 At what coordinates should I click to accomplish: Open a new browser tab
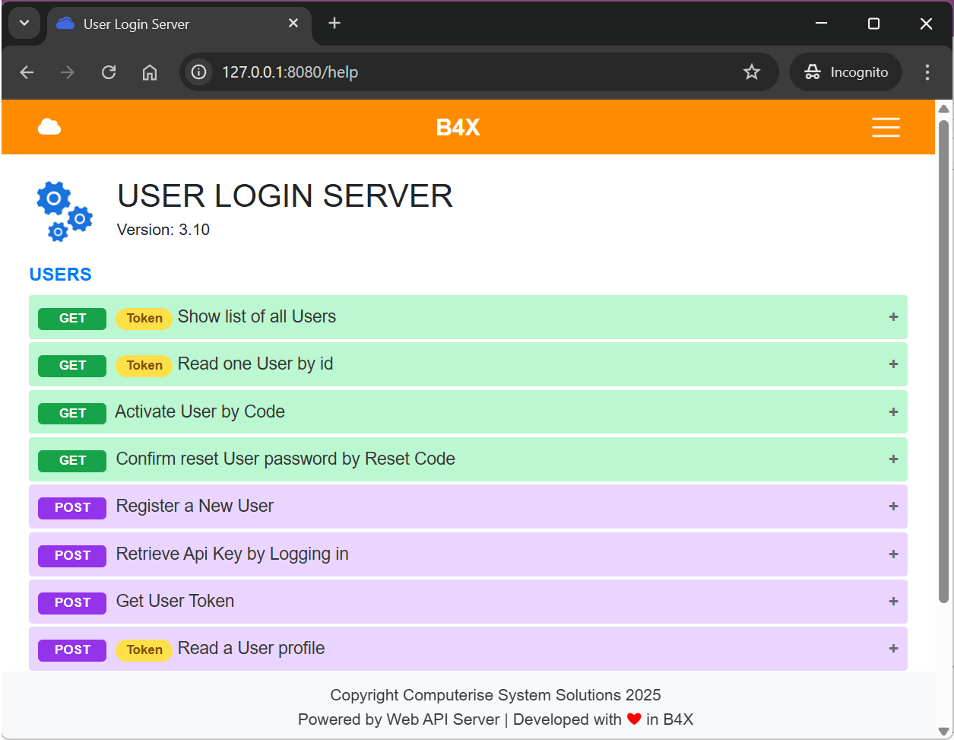334,24
